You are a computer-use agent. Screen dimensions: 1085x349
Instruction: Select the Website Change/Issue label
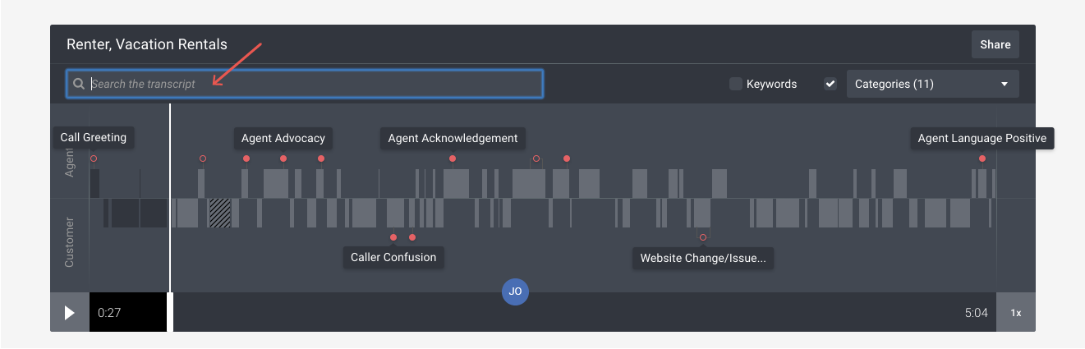coord(703,258)
